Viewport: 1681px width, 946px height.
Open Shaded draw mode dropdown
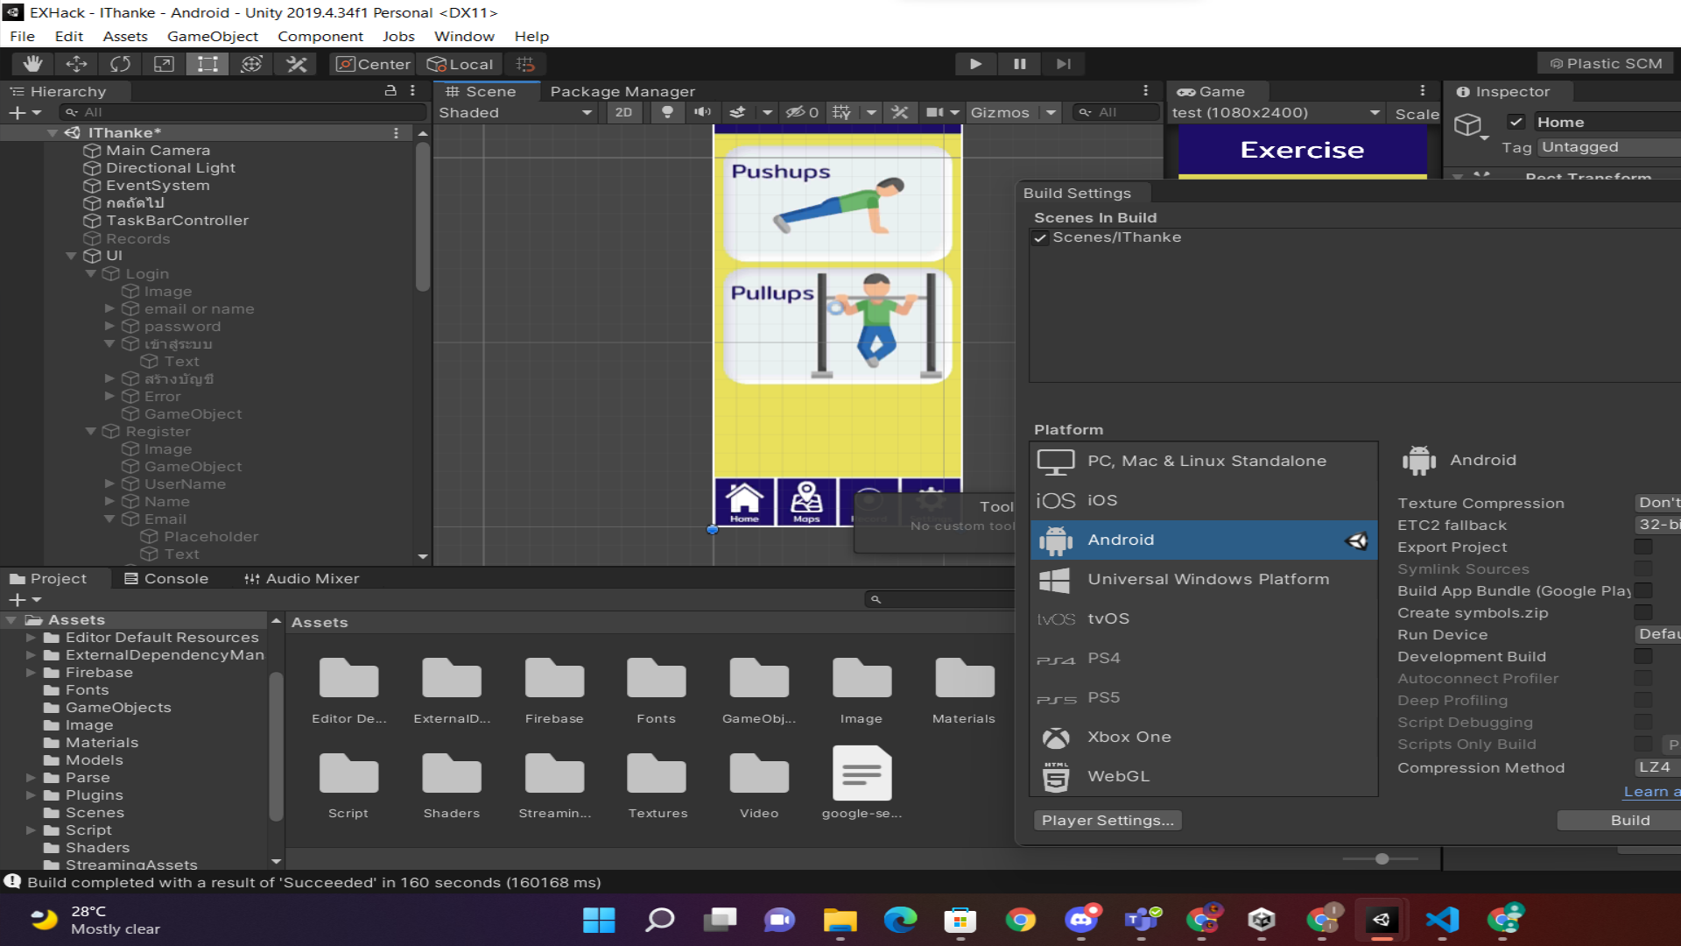(515, 112)
